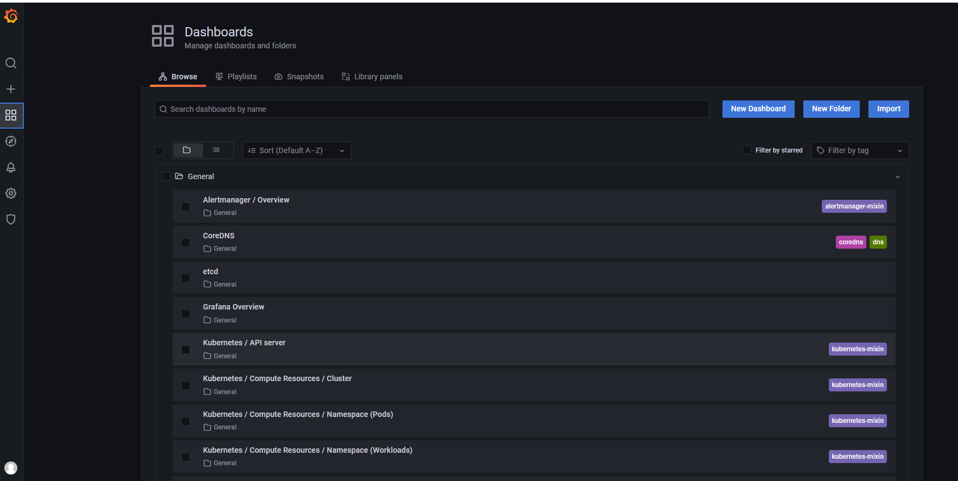
Task: Switch to the Playlists tab
Action: point(236,77)
